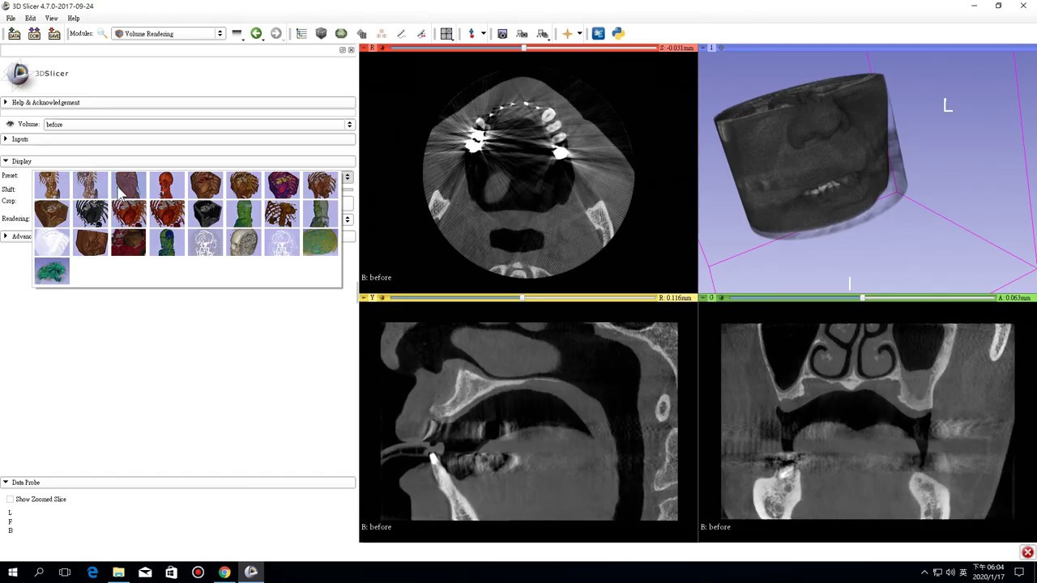Open the File menu
1037x583 pixels.
coord(11,18)
